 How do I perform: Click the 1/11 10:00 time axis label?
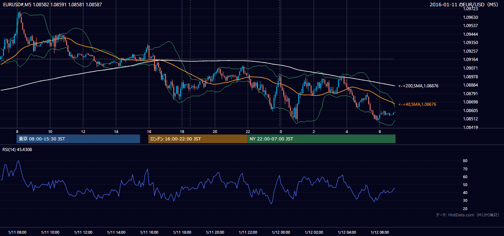click(50, 232)
